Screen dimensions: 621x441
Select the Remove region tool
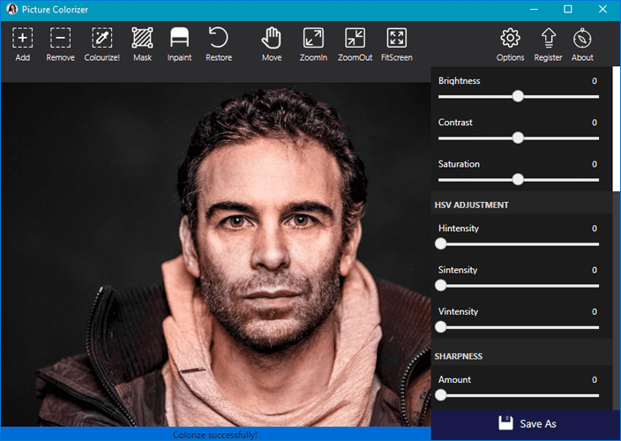click(x=60, y=44)
